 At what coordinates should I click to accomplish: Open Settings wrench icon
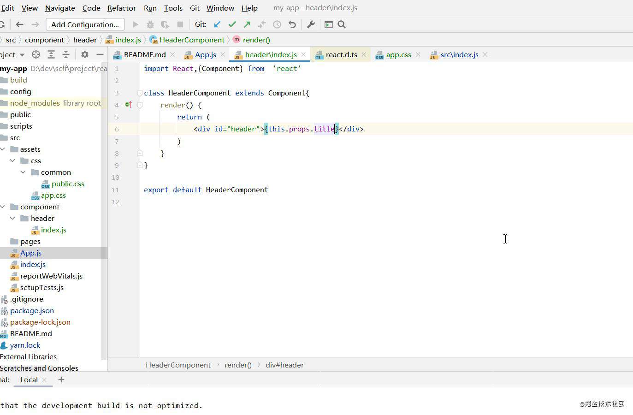[311, 24]
